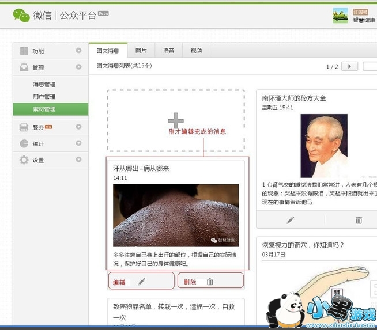Screen dimensions: 377x330
Task: Switch to the 语音 tab
Action: click(x=168, y=50)
